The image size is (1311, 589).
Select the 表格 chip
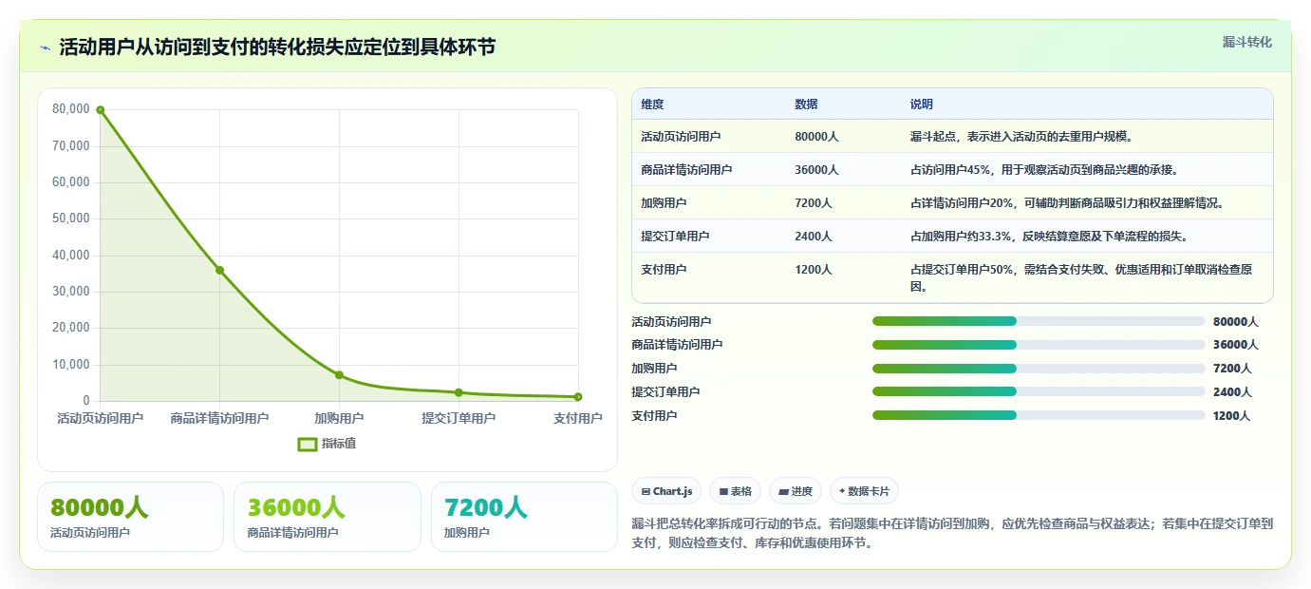coord(736,491)
